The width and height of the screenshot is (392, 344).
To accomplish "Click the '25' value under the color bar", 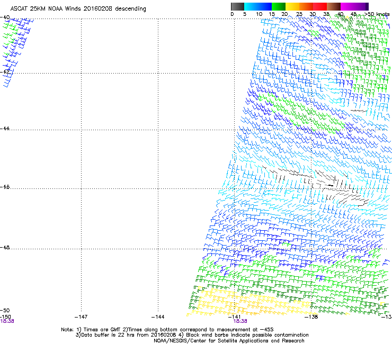I will pyautogui.click(x=299, y=14).
